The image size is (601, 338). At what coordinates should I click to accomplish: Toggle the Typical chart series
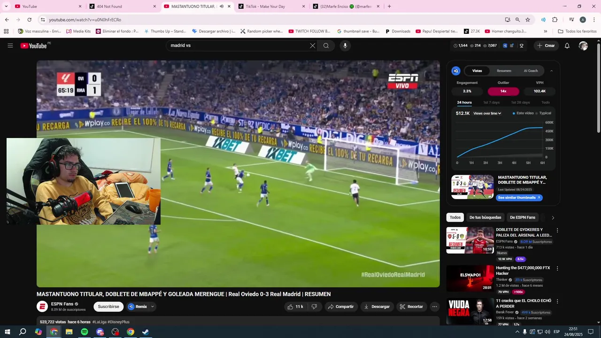coord(544,113)
